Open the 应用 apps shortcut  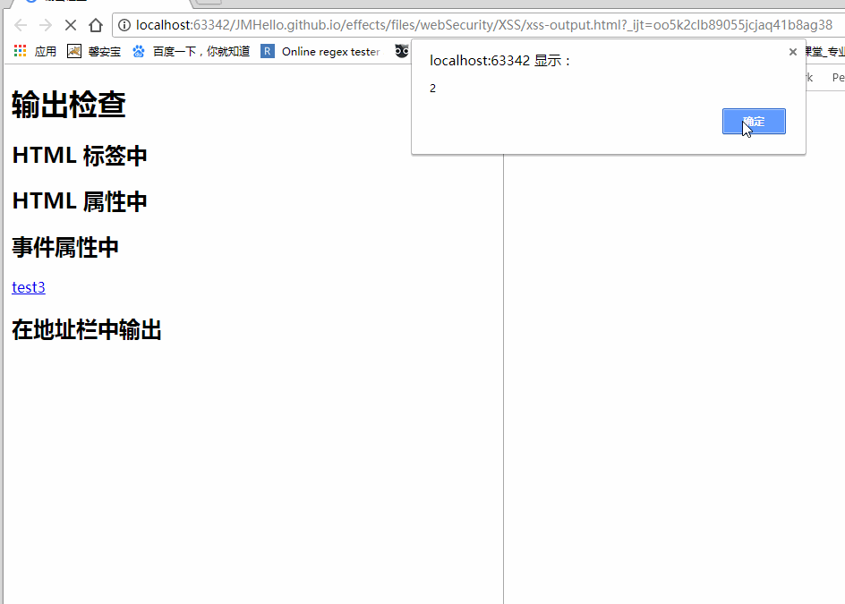(35, 52)
